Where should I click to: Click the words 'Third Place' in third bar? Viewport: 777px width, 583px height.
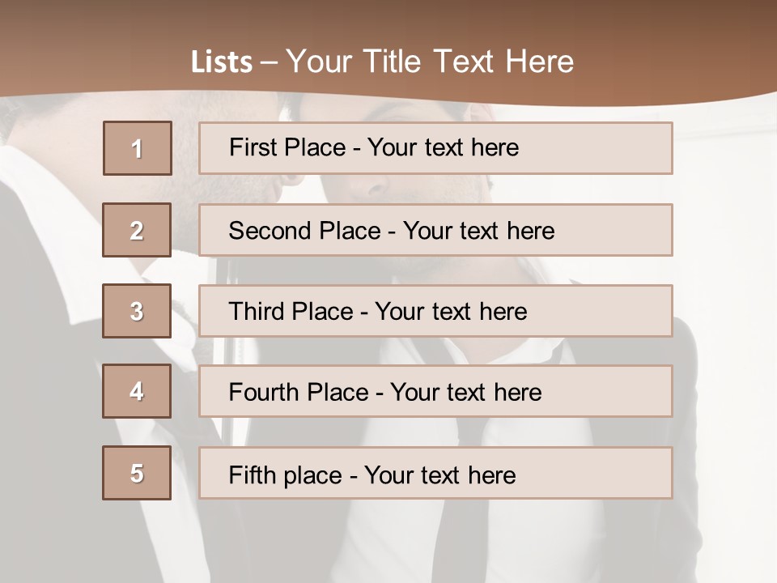(x=291, y=311)
